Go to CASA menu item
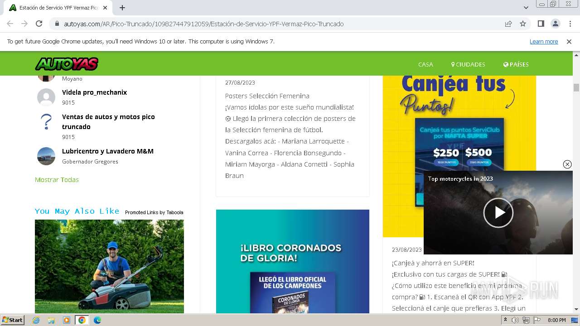Screen dimensions: 580x326 click(x=425, y=64)
